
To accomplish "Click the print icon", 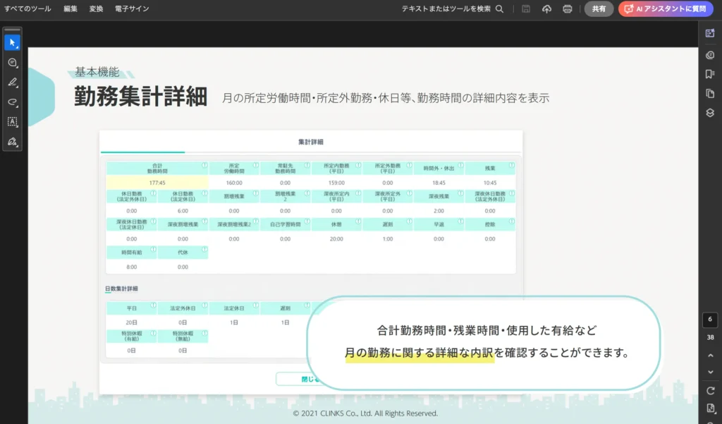I will coord(567,9).
